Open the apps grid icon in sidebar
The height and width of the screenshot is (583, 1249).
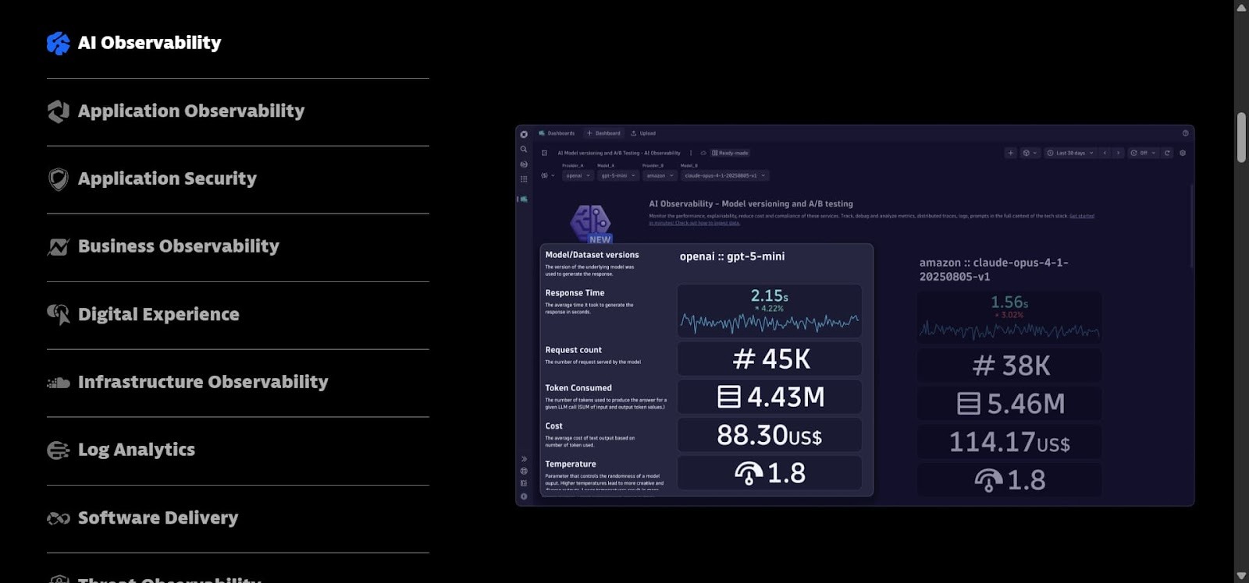coord(524,179)
